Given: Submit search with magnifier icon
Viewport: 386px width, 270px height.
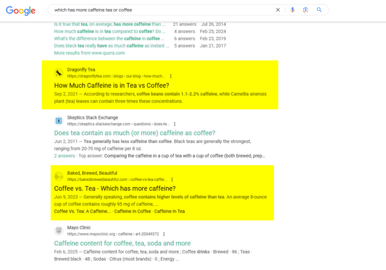Looking at the screenshot, I should click(x=319, y=10).
